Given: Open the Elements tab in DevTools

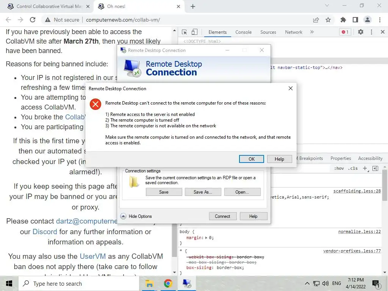Looking at the screenshot, I should tap(217, 32).
